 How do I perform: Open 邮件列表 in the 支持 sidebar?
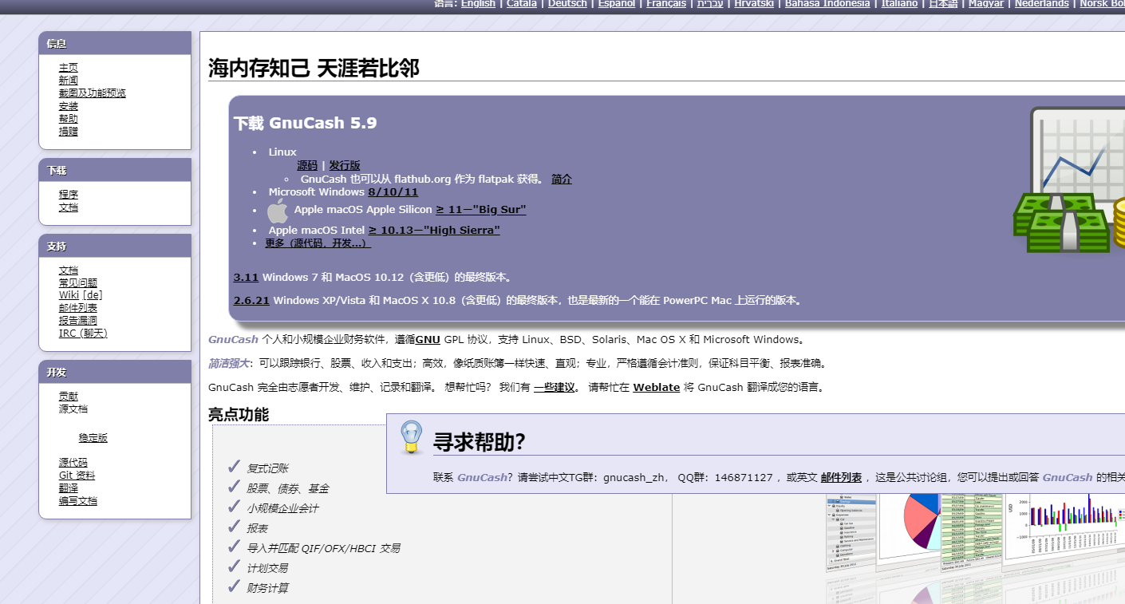point(78,308)
